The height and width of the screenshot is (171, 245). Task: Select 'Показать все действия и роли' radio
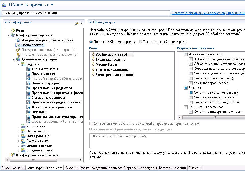(140, 42)
